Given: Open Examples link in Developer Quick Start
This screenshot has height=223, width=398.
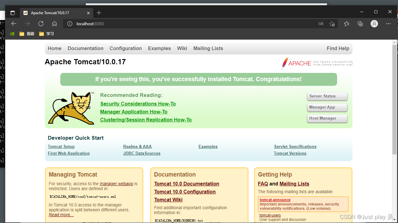Looking at the screenshot, I should pos(208,147).
